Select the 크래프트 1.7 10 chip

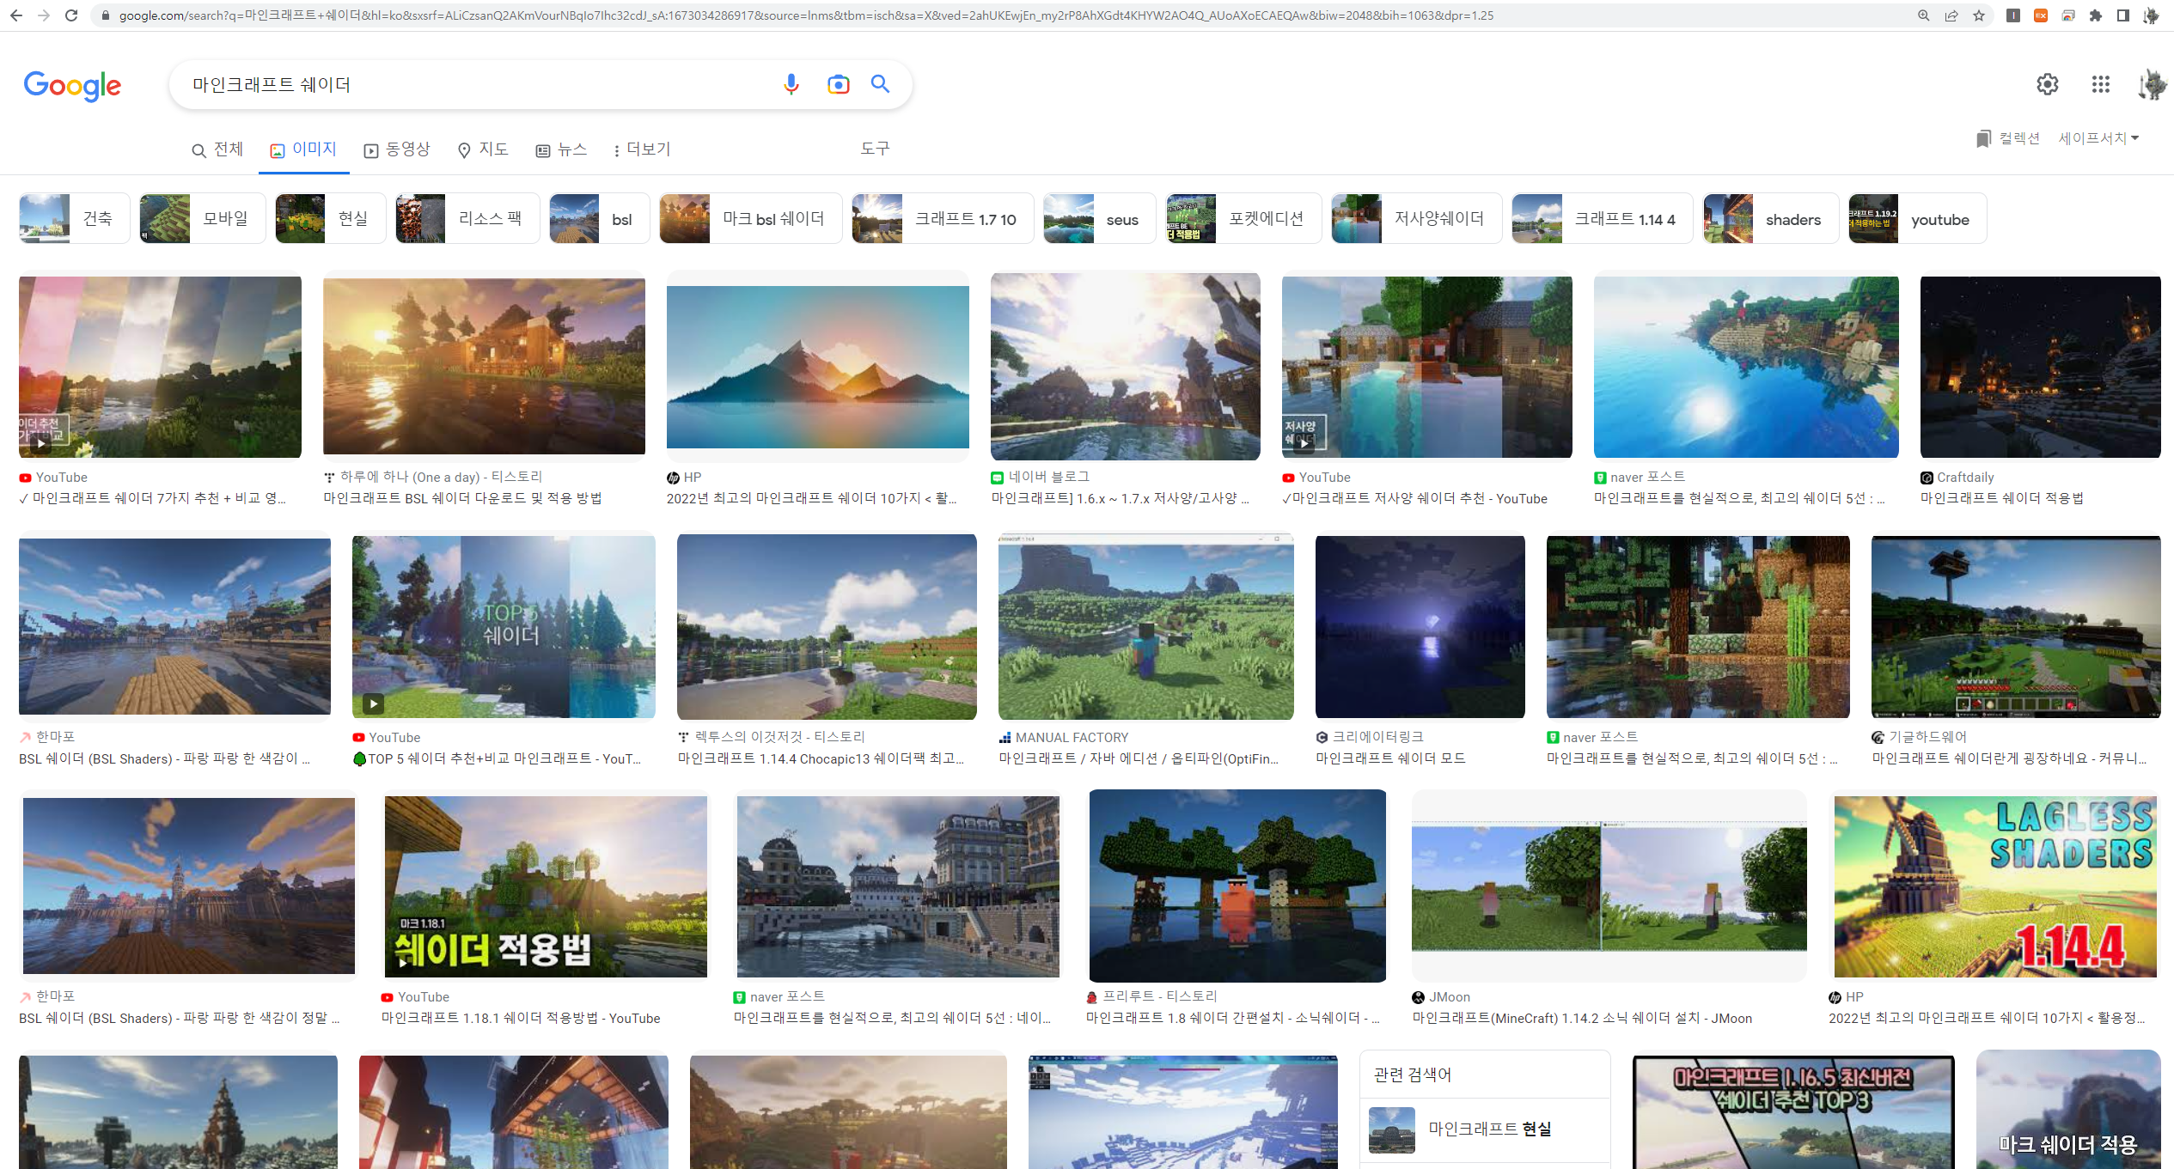click(x=943, y=218)
